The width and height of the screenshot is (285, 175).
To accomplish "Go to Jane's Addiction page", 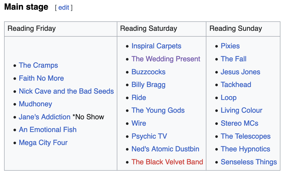I will 45,117.
